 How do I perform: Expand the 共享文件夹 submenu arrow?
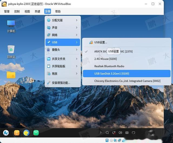[77, 59]
